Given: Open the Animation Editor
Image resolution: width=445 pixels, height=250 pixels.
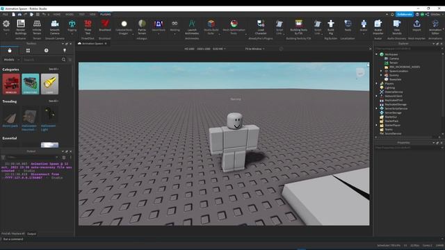Looking at the screenshot, I should (x=435, y=27).
